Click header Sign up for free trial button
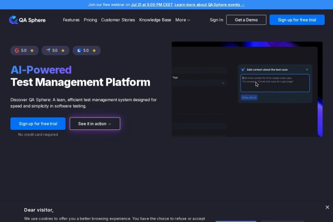The image size is (333, 222). click(x=297, y=20)
